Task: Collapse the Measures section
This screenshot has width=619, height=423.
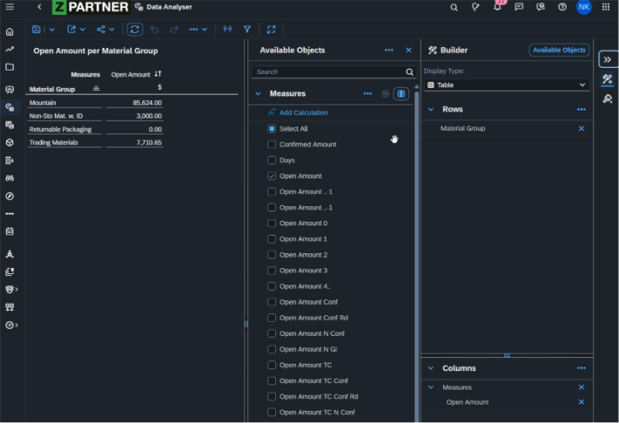Action: [x=258, y=93]
